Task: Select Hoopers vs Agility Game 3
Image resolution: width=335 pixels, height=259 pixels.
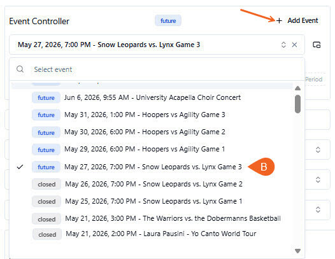Action: pos(152,115)
